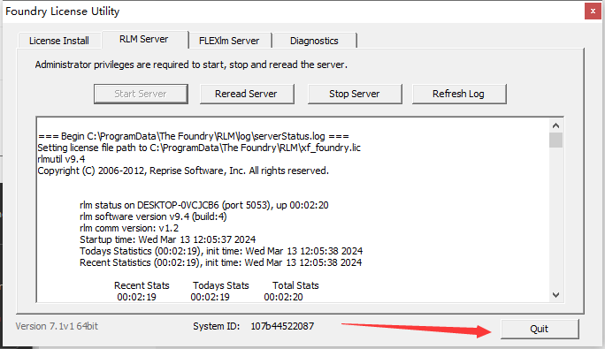The height and width of the screenshot is (349, 605).
Task: Quit the Foundry License Utility
Action: point(540,329)
